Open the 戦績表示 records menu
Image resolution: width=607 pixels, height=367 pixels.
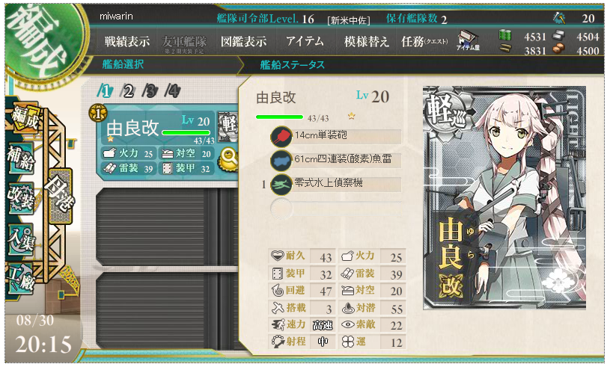[127, 41]
